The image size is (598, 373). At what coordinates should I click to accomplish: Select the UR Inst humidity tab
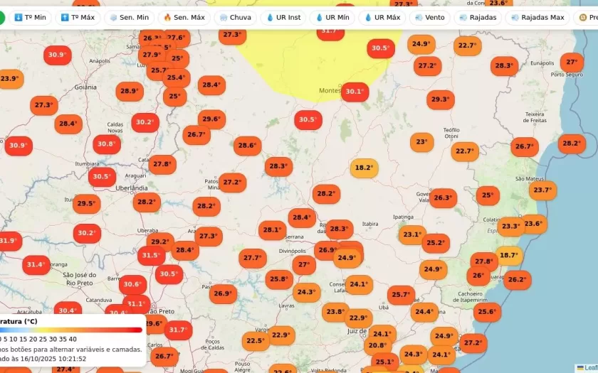click(x=283, y=17)
